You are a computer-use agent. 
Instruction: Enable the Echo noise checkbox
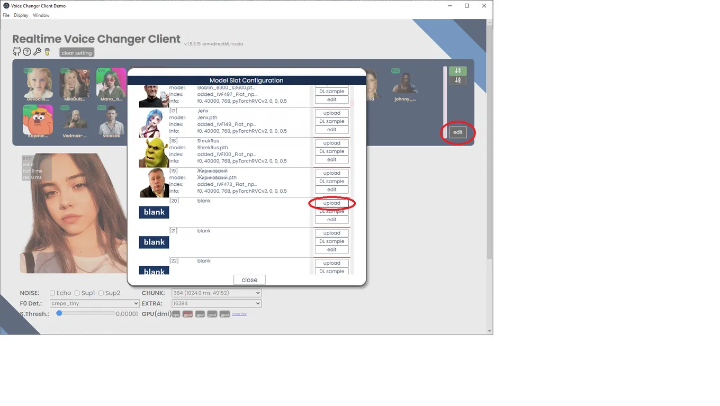(x=52, y=293)
